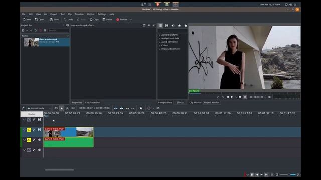Open the Render button dropdown arrow

131,20
